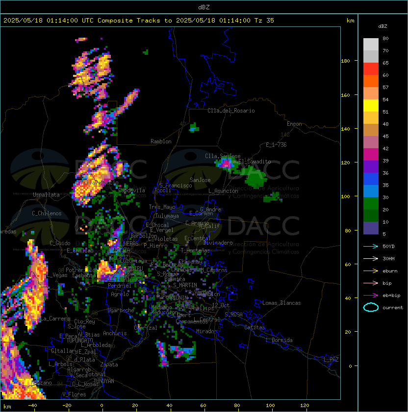Click the 'Agrelo' map label
This screenshot has width=408, height=412.
pos(120,294)
